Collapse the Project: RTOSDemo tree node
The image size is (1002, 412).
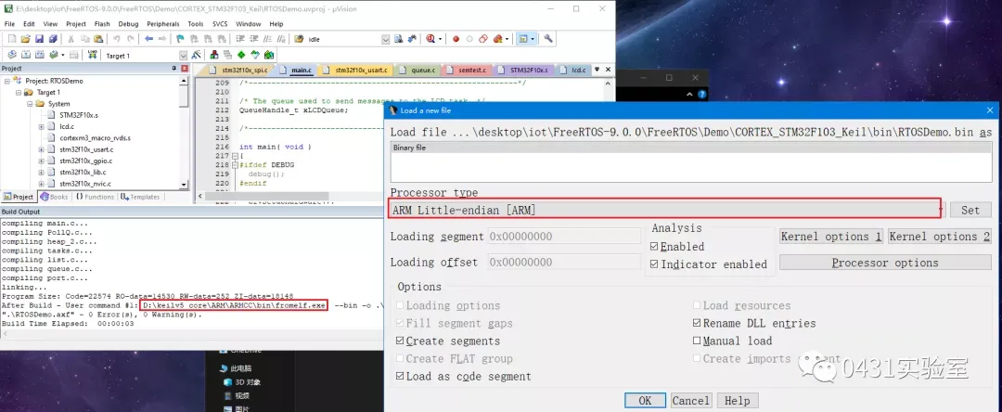tap(7, 81)
